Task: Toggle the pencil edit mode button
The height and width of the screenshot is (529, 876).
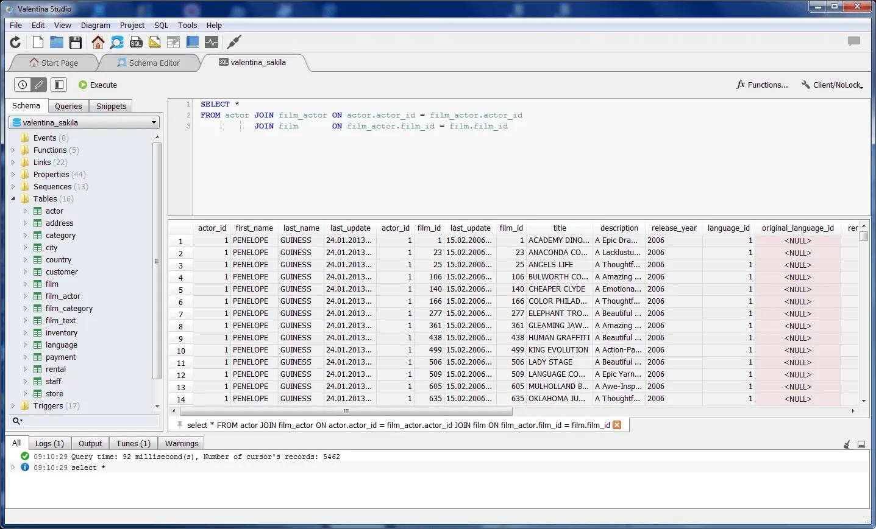Action: pyautogui.click(x=38, y=85)
